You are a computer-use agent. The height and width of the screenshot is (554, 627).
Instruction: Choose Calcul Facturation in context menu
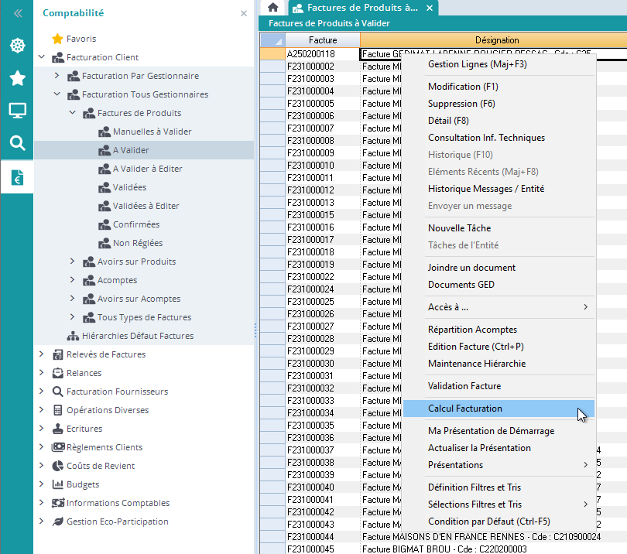click(x=465, y=409)
